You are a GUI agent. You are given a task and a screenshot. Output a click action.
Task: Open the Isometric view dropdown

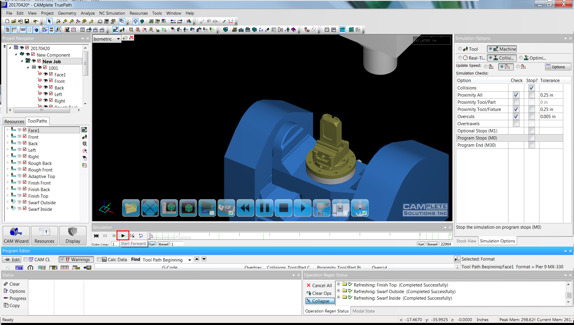(x=118, y=39)
